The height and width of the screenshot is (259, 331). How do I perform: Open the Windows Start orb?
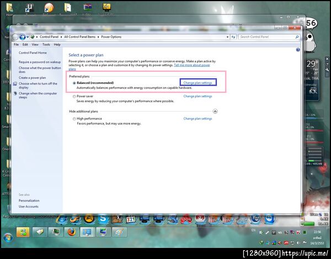8,238
